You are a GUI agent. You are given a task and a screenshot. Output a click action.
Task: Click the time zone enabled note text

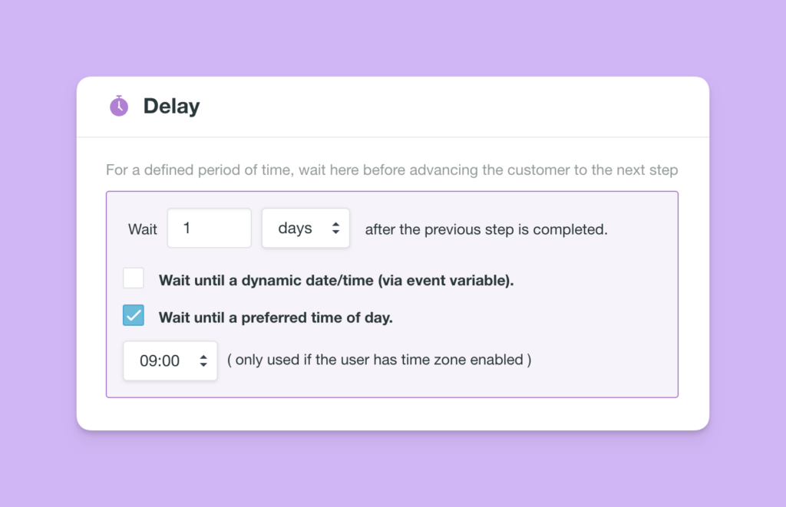point(379,360)
